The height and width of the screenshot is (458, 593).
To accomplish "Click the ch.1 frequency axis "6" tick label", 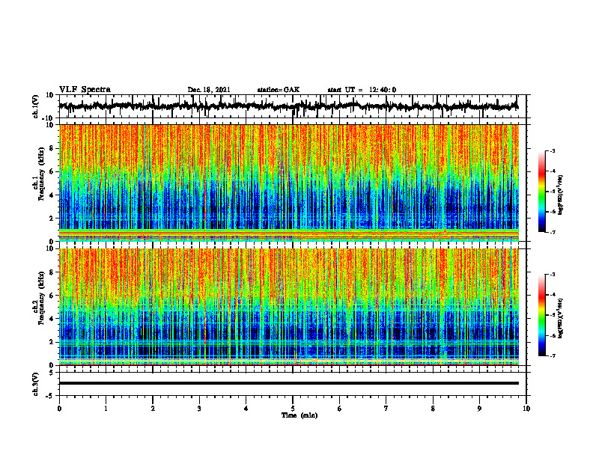I will tap(52, 172).
